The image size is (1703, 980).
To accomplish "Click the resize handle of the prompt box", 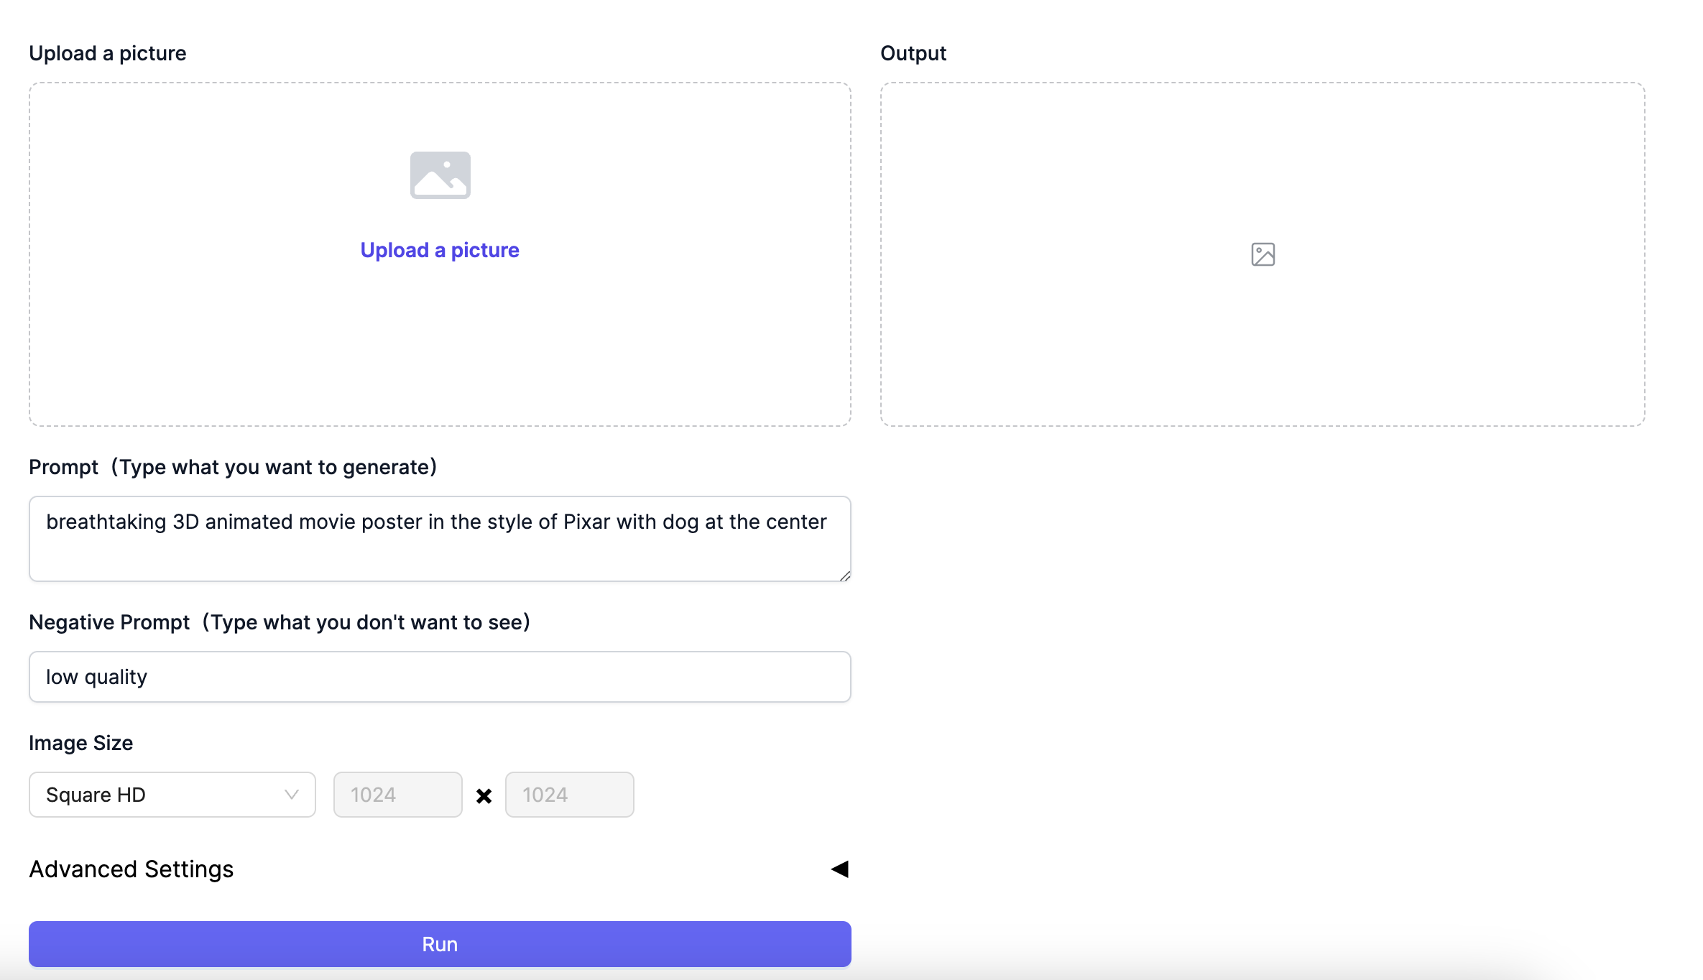I will tap(845, 575).
